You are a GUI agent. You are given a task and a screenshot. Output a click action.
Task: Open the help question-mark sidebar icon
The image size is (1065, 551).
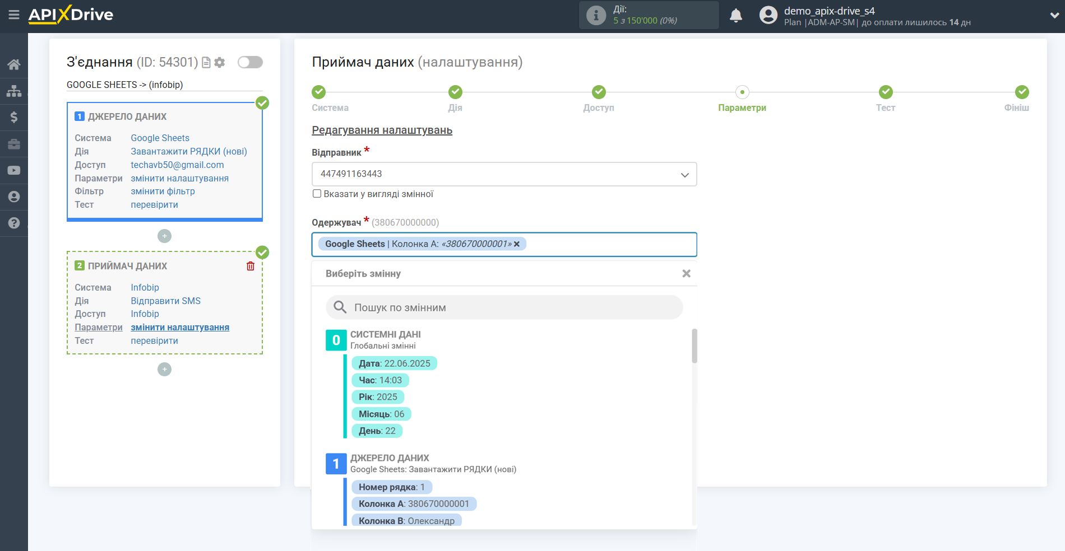[x=14, y=223]
